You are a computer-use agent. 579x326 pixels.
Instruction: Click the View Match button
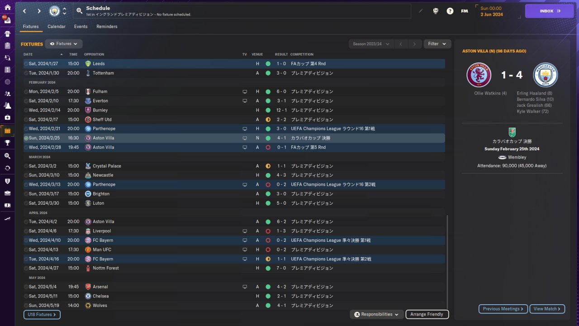[547, 309]
